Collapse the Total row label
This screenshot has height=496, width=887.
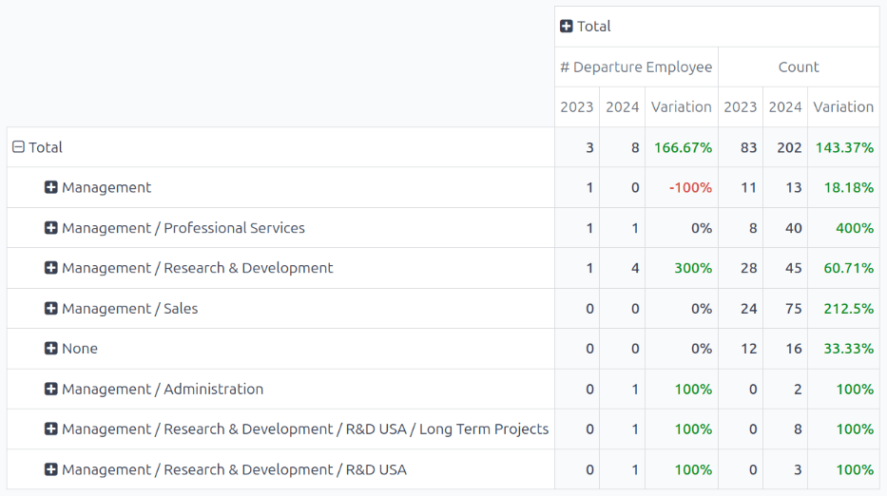pyautogui.click(x=46, y=147)
